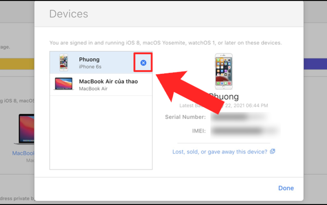Open the blue MacBook link in the background page

[23, 153]
